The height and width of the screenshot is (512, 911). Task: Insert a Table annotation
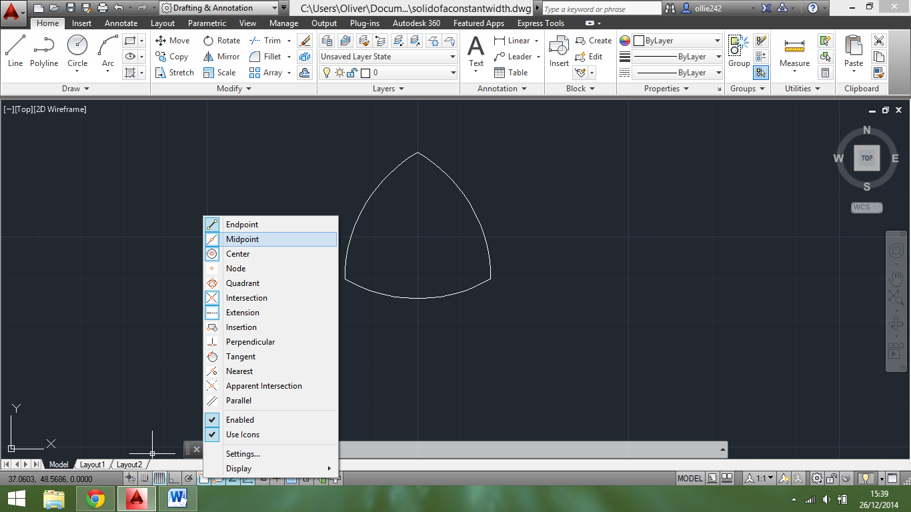coord(511,73)
